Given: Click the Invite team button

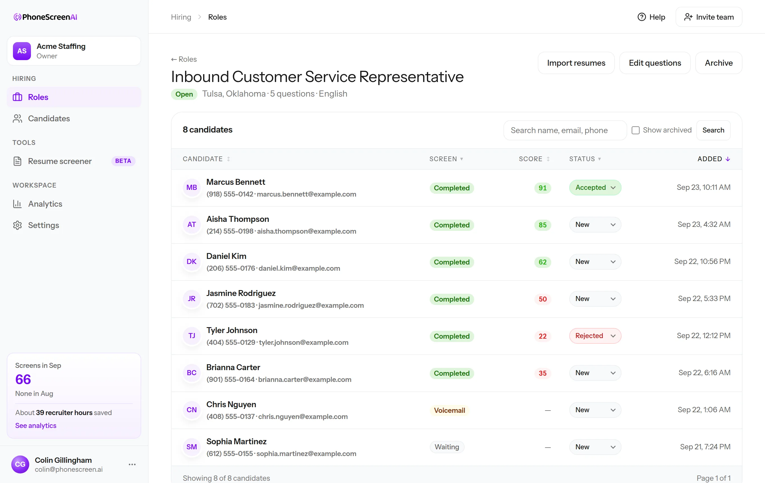Looking at the screenshot, I should click(709, 17).
